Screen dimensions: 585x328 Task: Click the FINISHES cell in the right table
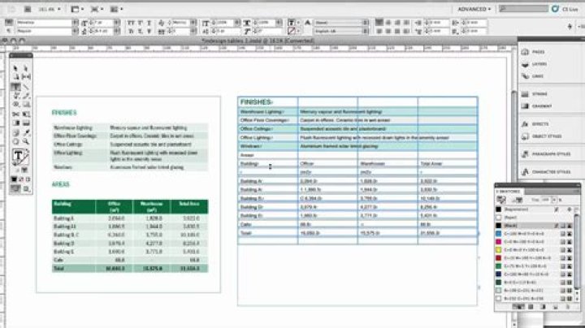(x=268, y=102)
